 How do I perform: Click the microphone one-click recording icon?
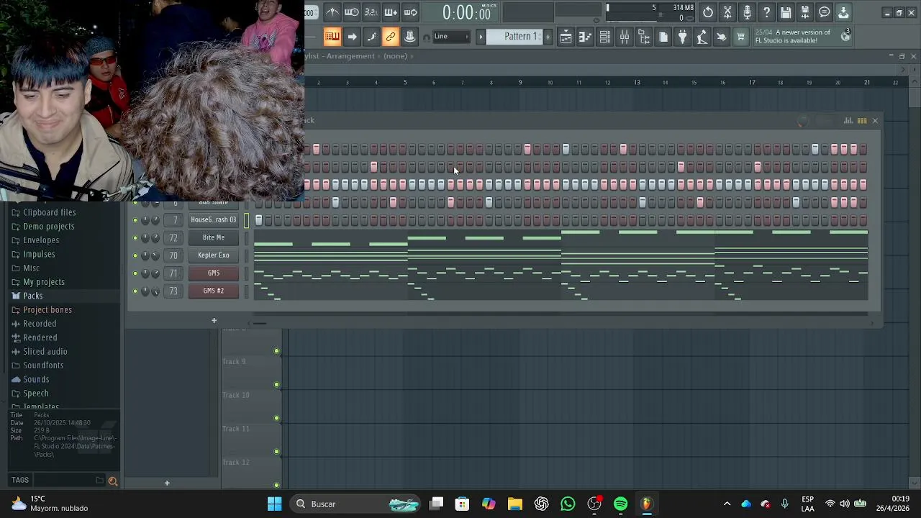click(747, 12)
